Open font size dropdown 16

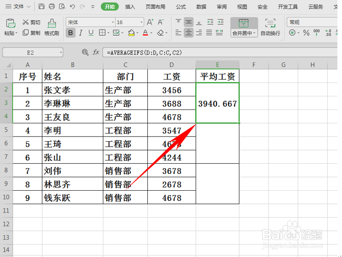tap(141, 22)
